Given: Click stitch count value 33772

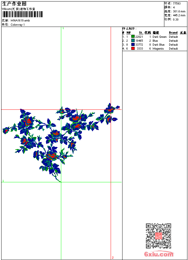Looking at the screenshot, I should [139, 45].
